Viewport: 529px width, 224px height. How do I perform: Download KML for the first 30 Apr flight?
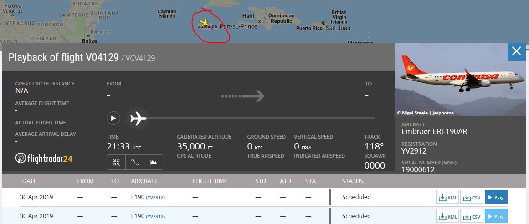coord(447,197)
